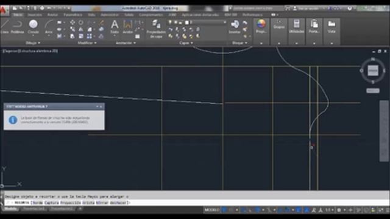
Task: Activate the Simetría (mirror) tool
Action: coord(81,29)
